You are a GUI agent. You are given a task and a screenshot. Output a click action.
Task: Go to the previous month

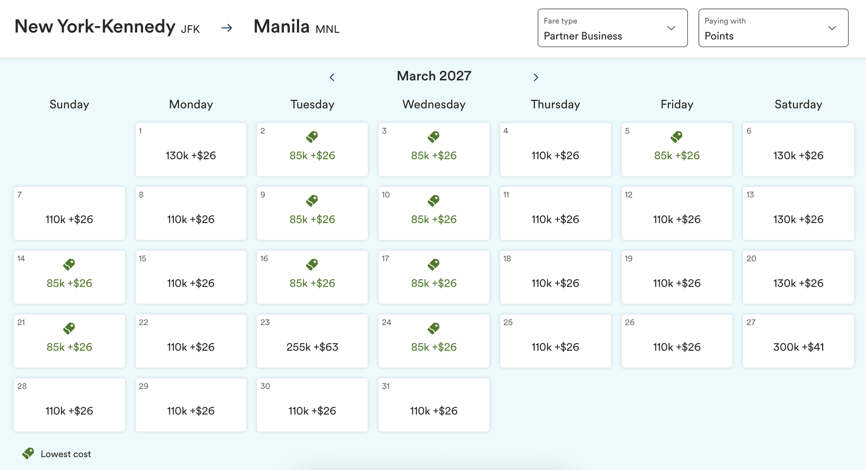point(332,77)
